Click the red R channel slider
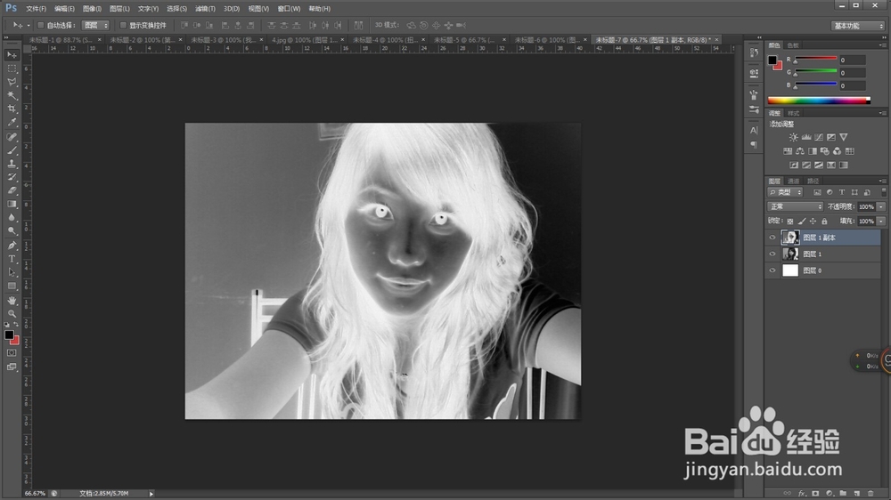 click(815, 59)
